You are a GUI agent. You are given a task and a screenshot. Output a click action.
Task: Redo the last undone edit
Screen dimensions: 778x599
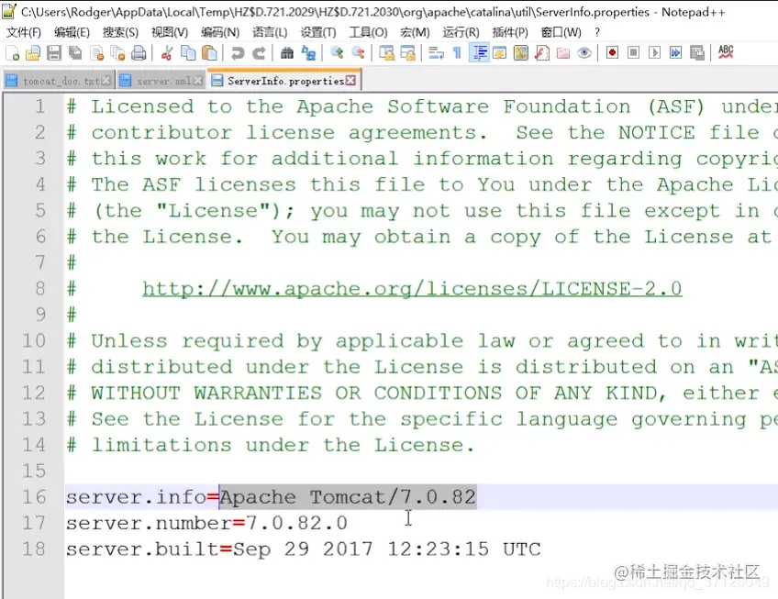tap(259, 53)
